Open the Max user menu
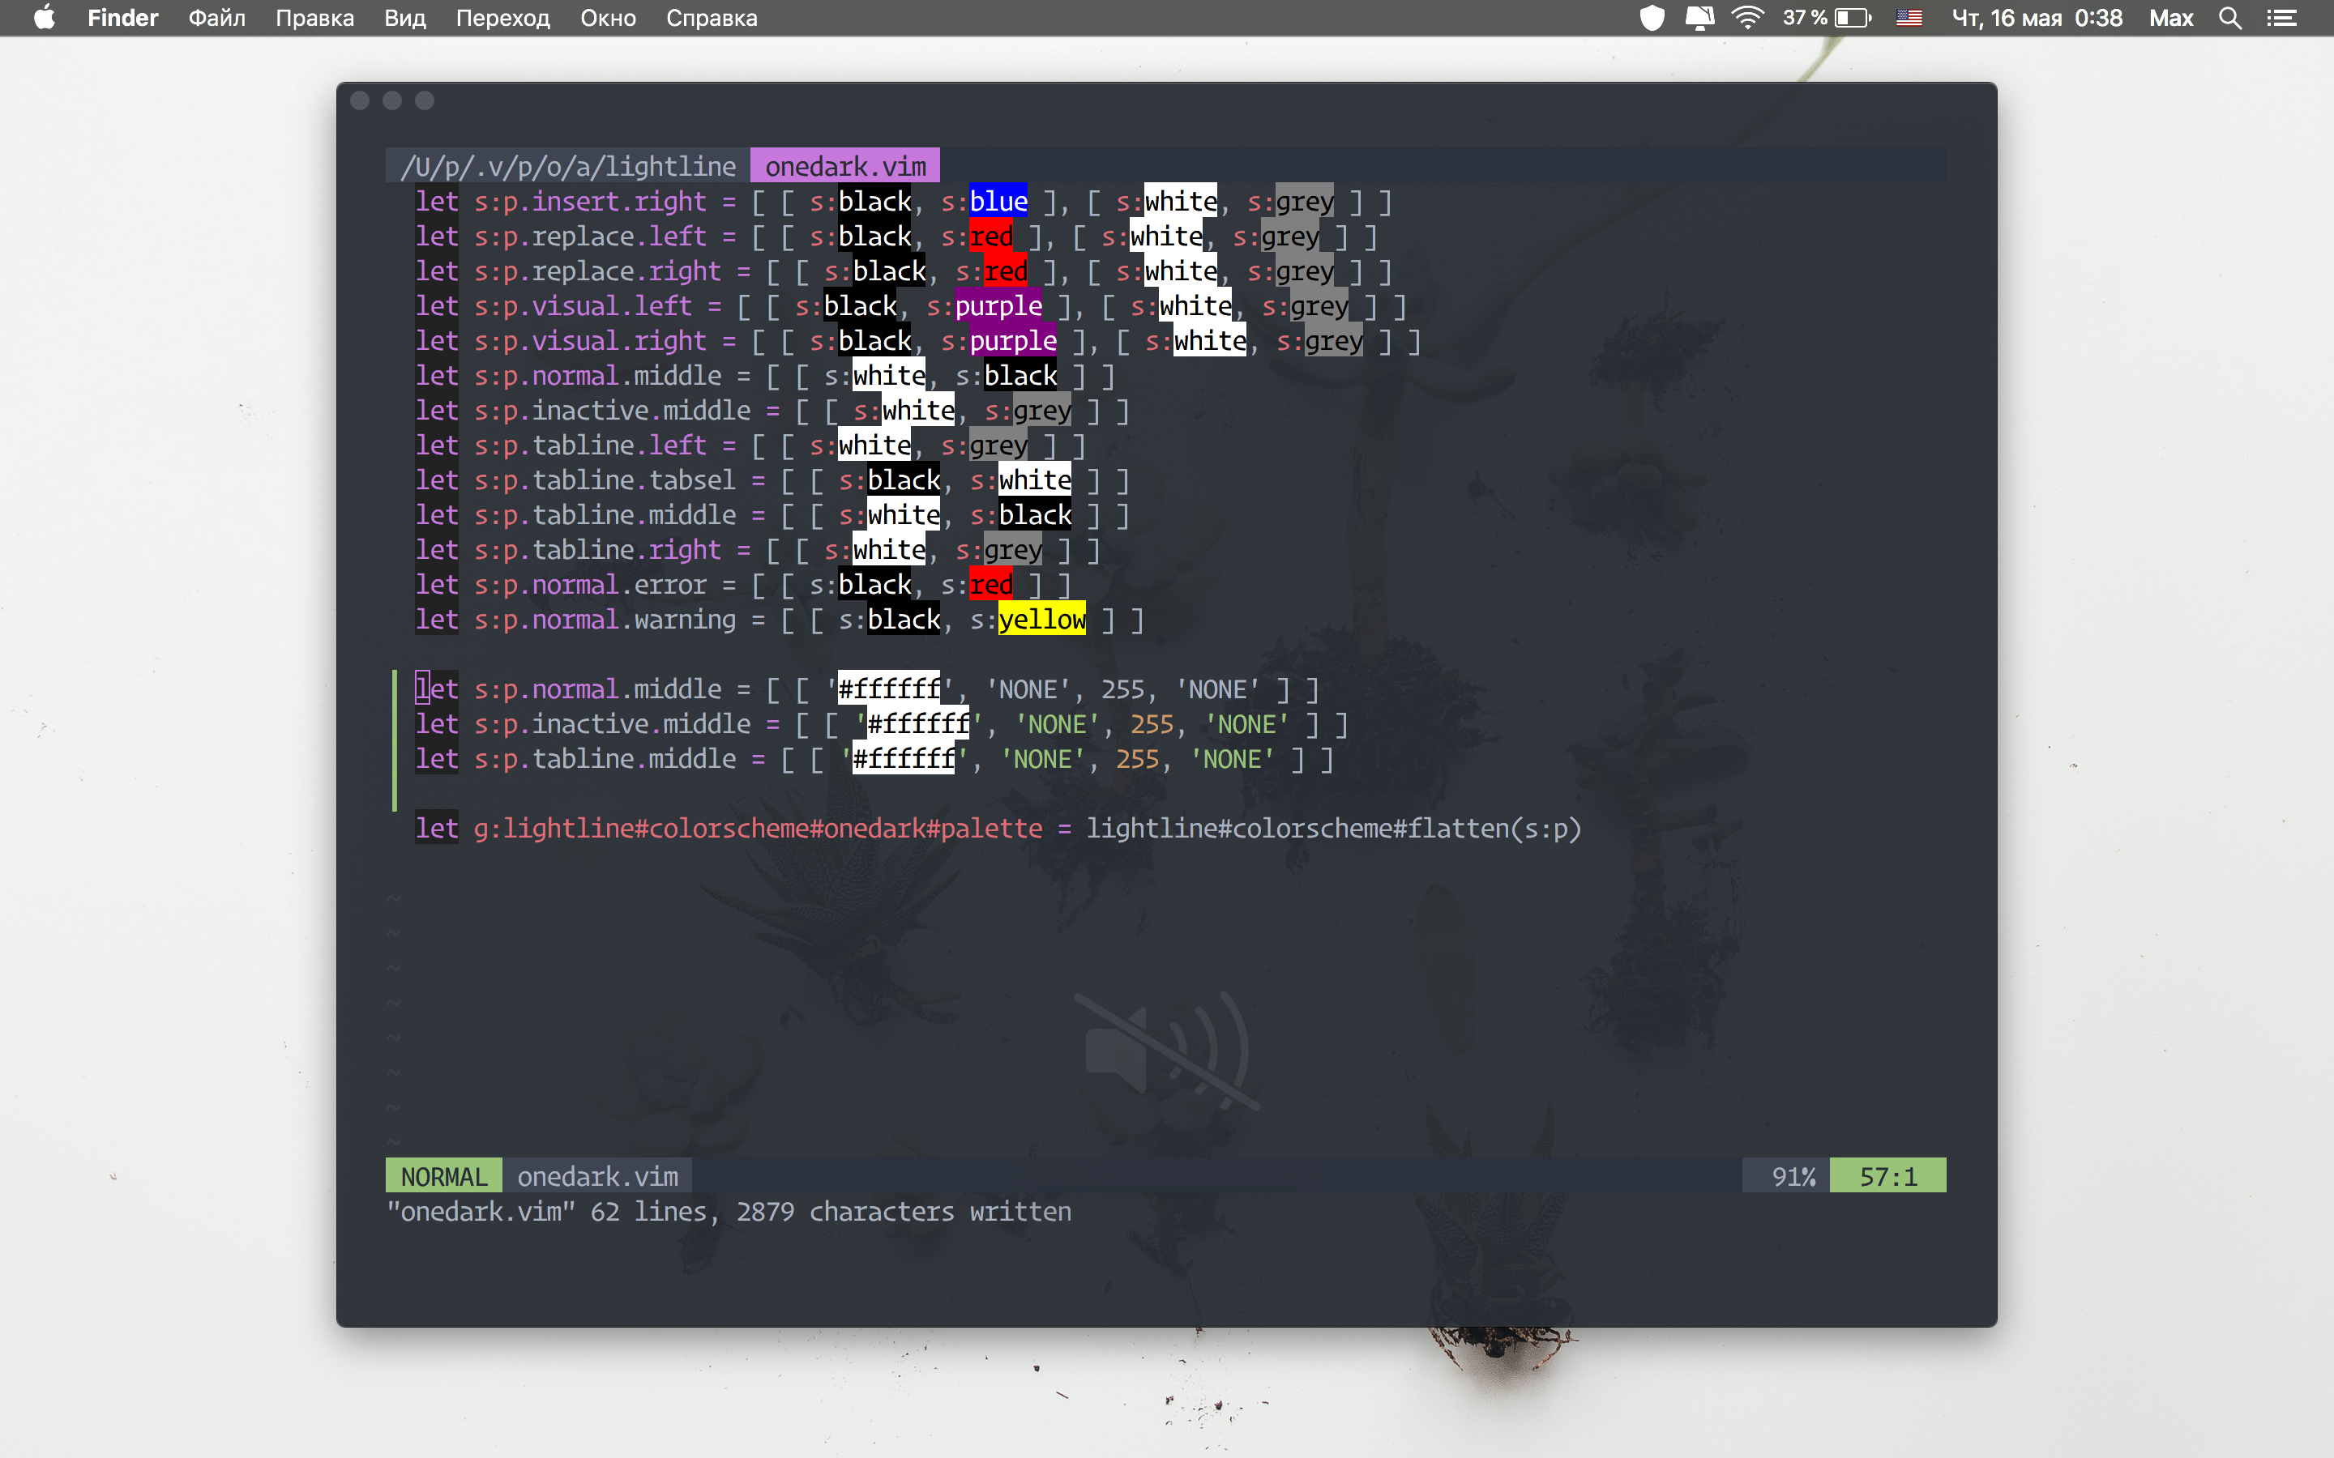 pos(2171,17)
